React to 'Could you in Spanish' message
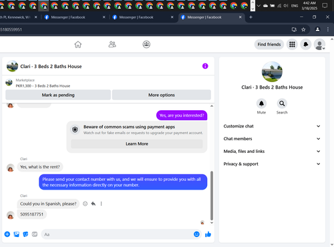Image resolution: width=334 pixels, height=247 pixels. (85, 204)
